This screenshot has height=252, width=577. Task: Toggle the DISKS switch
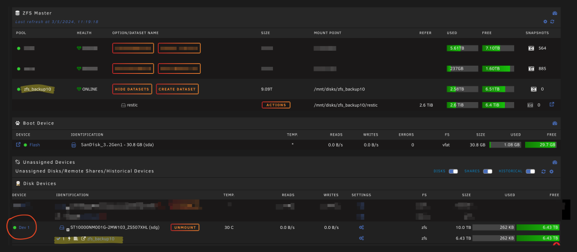tap(454, 171)
